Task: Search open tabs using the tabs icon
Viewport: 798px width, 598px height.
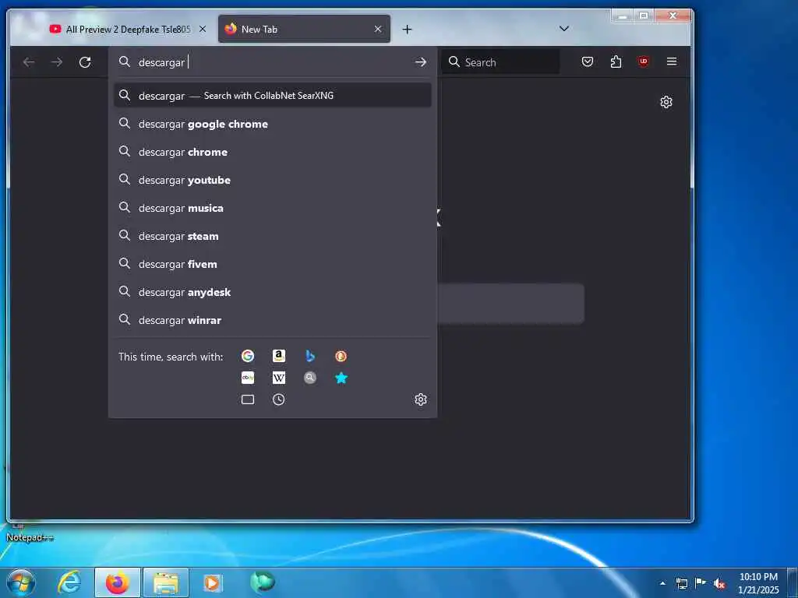Action: (248, 399)
